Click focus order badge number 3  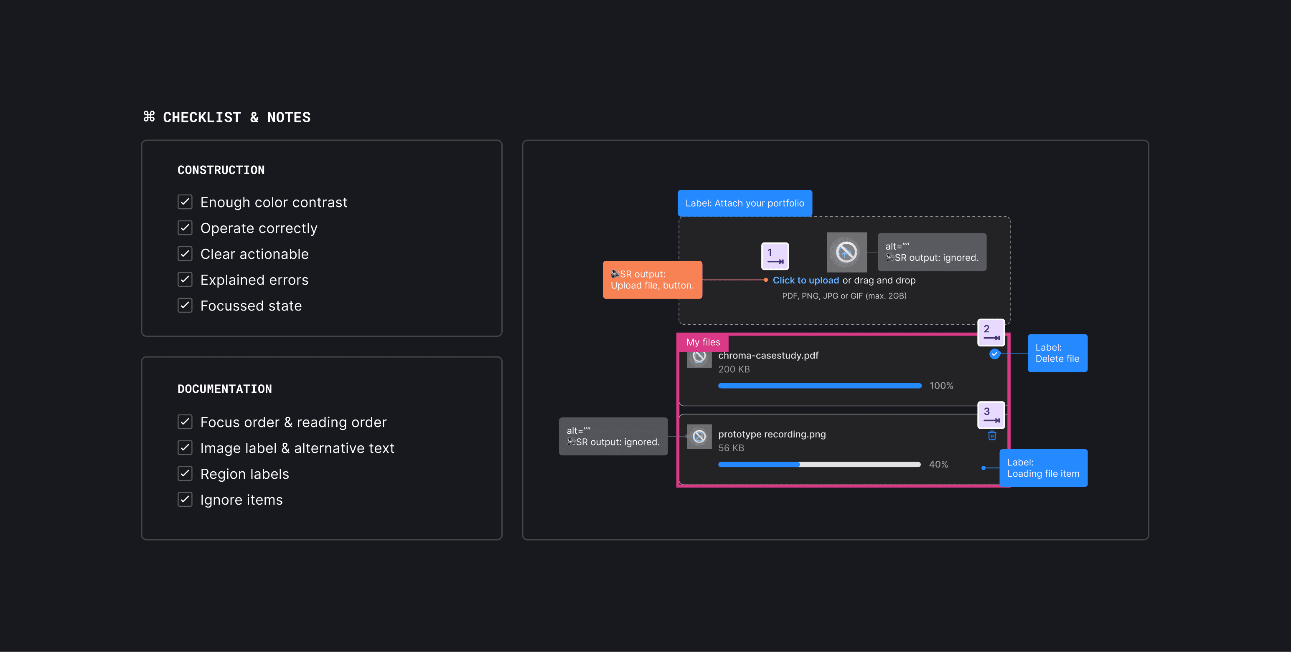[x=991, y=414]
